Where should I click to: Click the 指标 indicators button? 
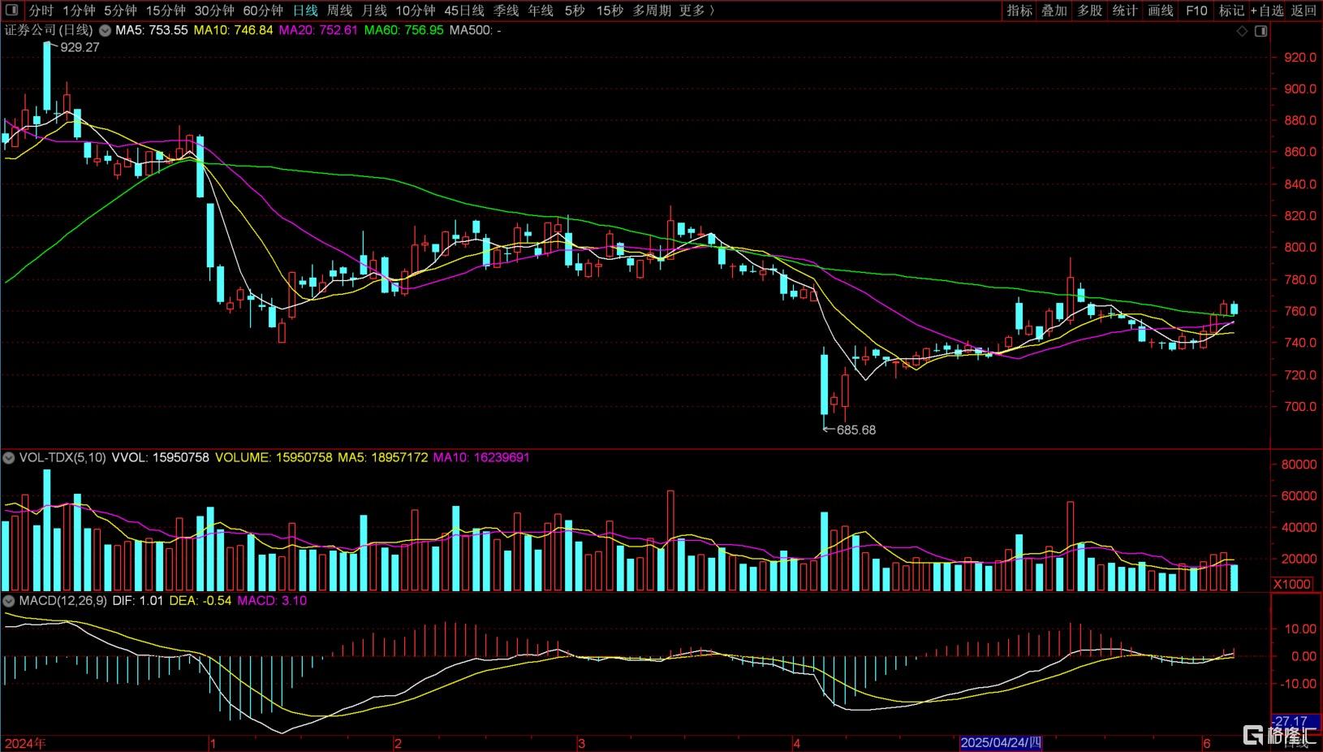[x=1019, y=11]
